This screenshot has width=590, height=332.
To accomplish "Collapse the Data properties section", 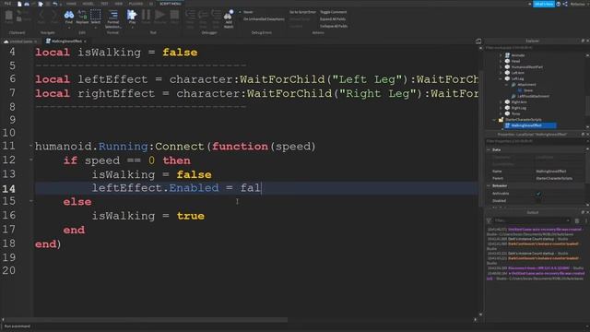I will point(489,149).
